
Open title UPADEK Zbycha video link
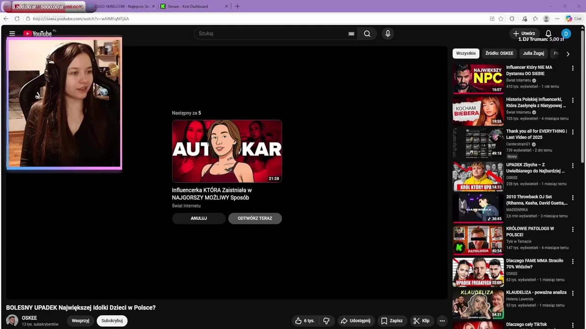click(x=535, y=168)
